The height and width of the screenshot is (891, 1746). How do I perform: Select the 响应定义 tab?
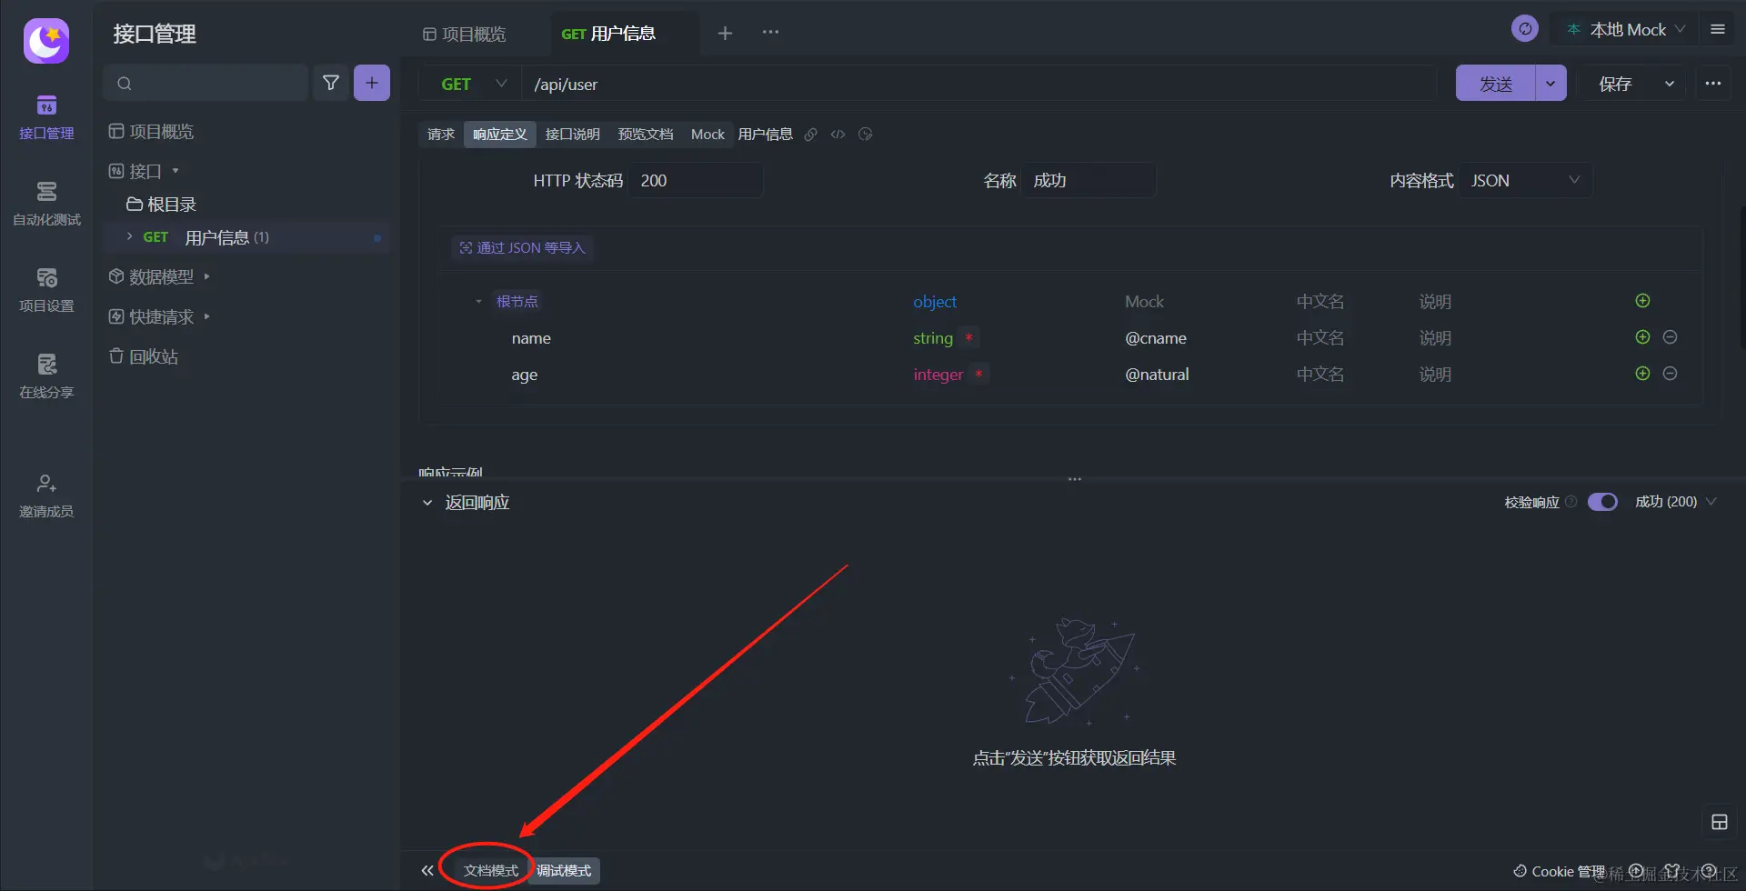click(499, 135)
